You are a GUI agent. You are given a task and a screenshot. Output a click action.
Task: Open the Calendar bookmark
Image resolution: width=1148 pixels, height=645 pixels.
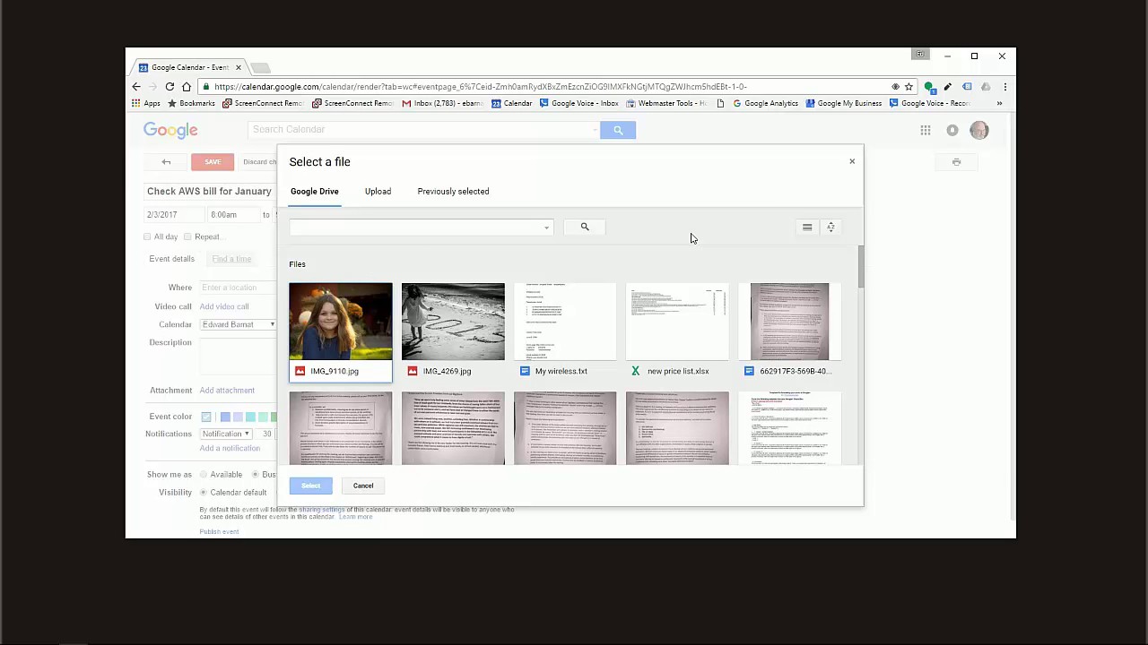(x=512, y=103)
